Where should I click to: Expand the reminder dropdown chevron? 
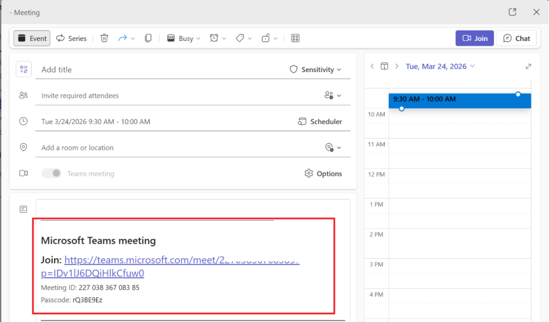tap(224, 39)
